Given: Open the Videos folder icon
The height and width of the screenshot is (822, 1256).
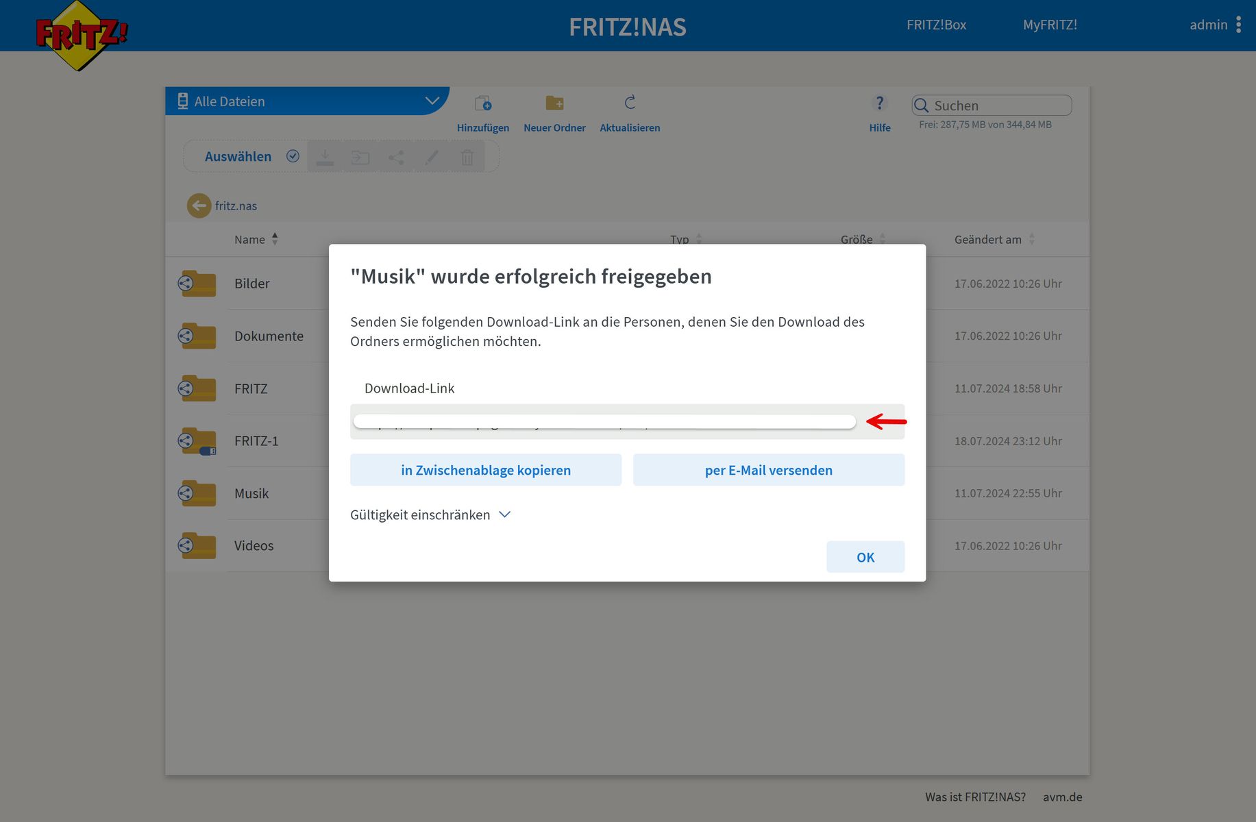Looking at the screenshot, I should click(x=197, y=546).
